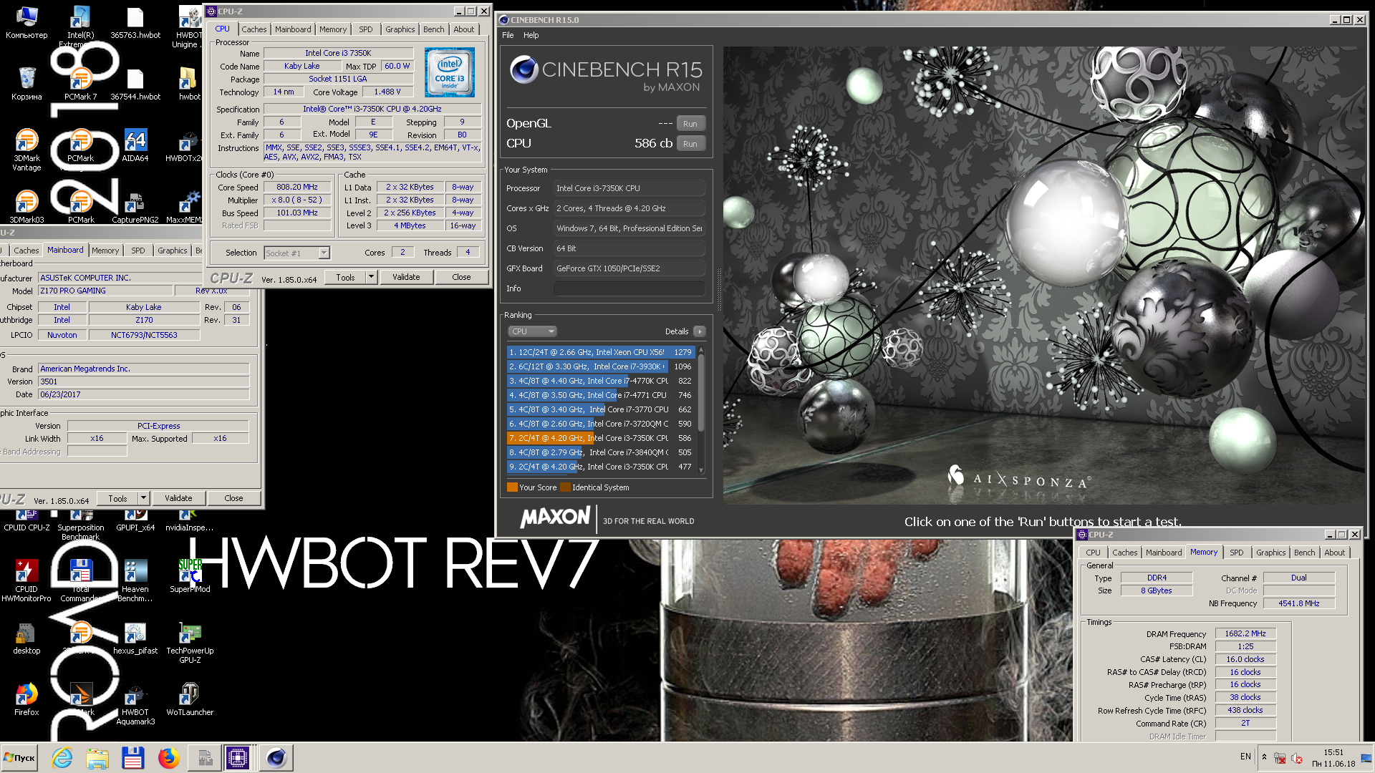The width and height of the screenshot is (1375, 773).
Task: Open the hwbot folder icon
Action: click(189, 84)
